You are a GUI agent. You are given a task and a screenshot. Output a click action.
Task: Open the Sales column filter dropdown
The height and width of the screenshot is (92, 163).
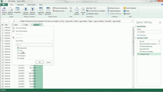(32, 25)
